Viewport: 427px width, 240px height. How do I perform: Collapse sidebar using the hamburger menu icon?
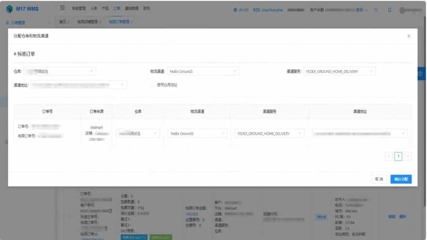pos(62,8)
